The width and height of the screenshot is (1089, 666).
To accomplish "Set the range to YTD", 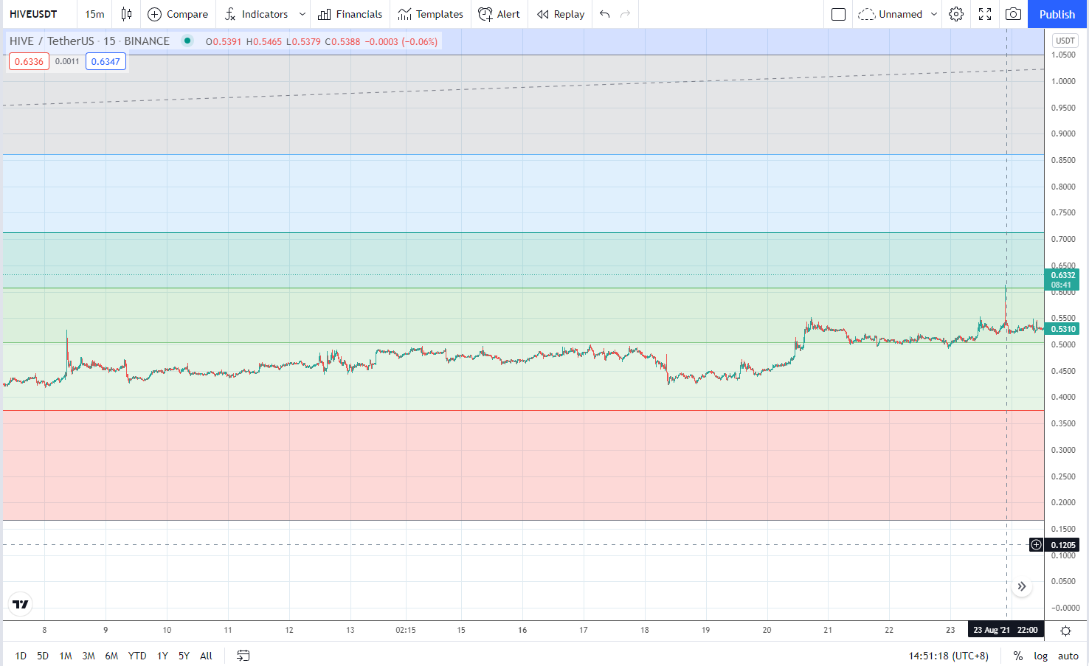I will [137, 656].
